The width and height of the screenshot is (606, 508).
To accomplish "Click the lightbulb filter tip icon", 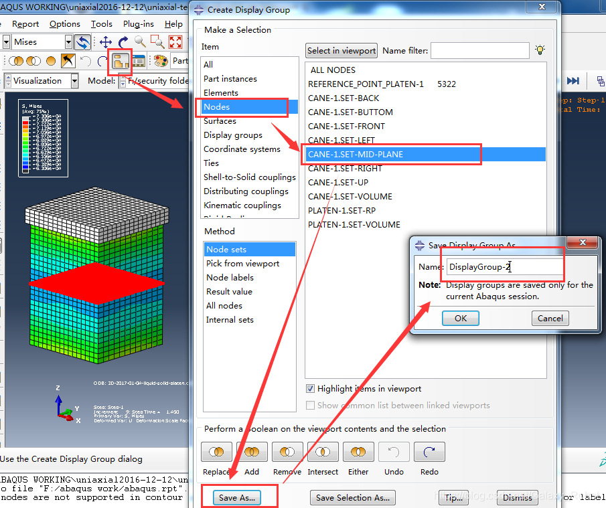I will coord(540,50).
